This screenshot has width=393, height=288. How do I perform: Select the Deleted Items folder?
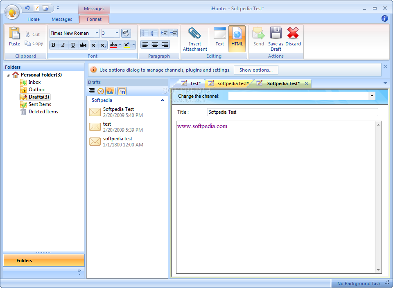pyautogui.click(x=43, y=112)
